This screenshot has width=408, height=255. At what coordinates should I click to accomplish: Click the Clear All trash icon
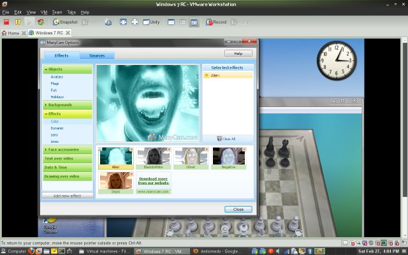220,138
